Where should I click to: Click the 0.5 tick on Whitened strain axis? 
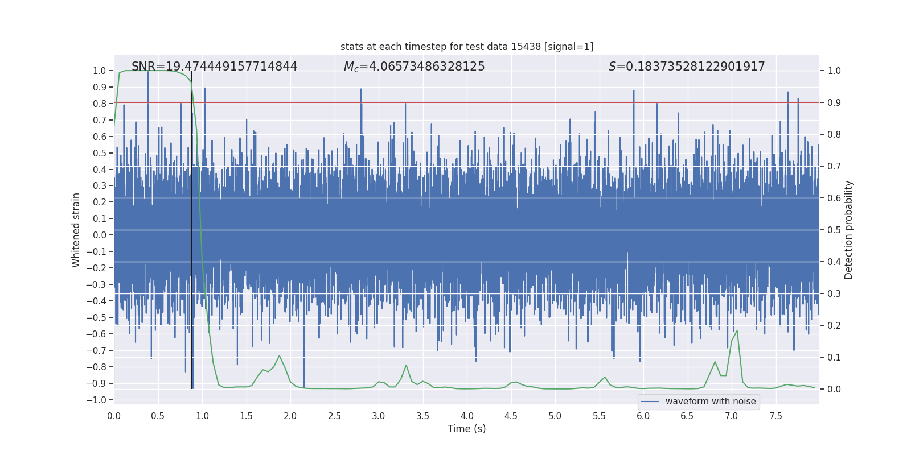tap(99, 153)
